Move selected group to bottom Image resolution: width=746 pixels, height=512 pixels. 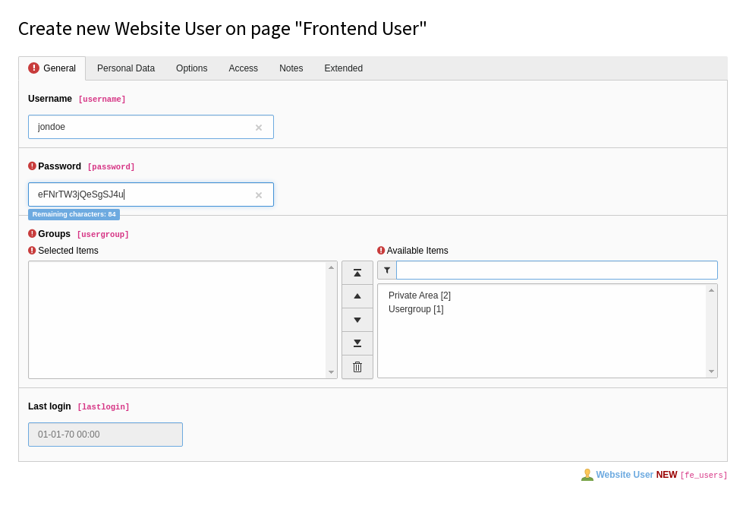[x=357, y=343]
